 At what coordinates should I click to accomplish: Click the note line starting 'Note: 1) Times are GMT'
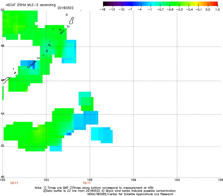tap(94, 188)
